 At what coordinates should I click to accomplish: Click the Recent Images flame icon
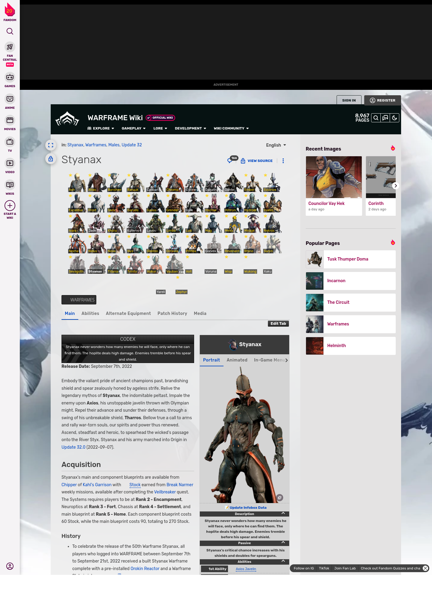pyautogui.click(x=393, y=148)
